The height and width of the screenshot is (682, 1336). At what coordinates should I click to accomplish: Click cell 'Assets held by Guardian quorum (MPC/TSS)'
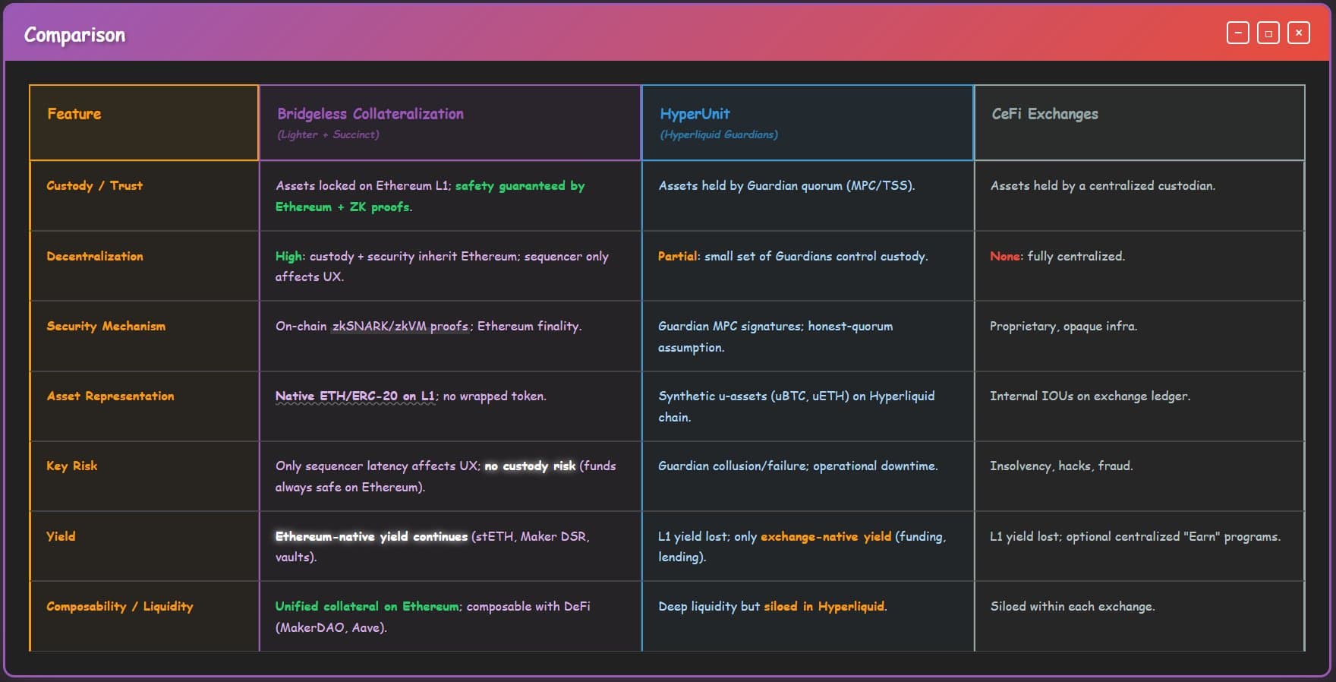(808, 196)
